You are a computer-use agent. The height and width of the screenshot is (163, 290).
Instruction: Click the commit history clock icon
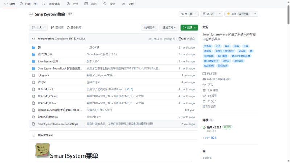(x=180, y=38)
